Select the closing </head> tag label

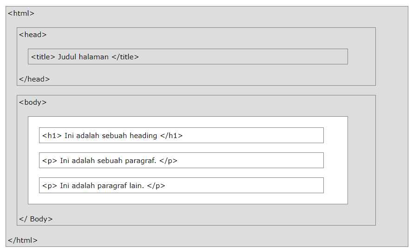(x=34, y=79)
